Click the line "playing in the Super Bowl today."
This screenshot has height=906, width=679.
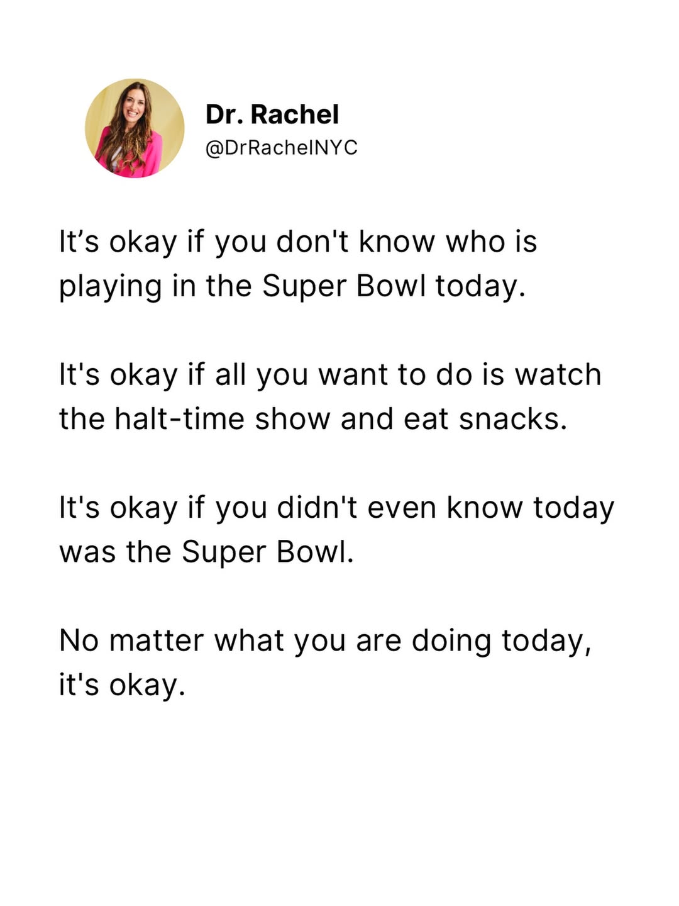pos(292,286)
